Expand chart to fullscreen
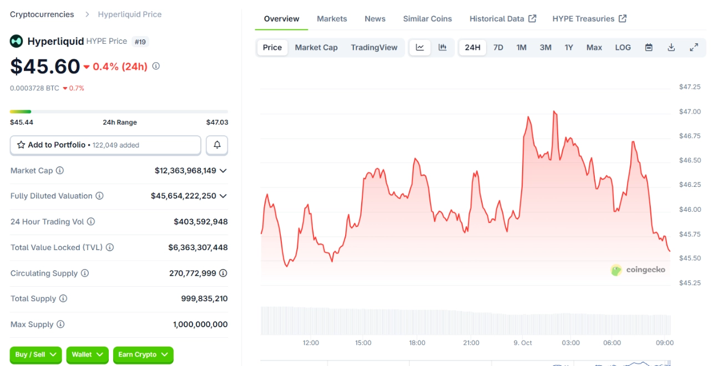Screen dimensions: 723x366 694,48
